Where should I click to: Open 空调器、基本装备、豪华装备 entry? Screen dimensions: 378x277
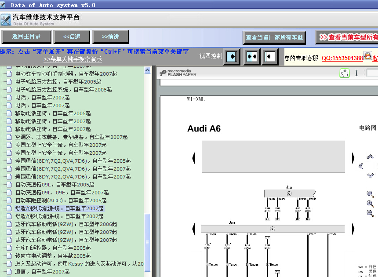click(71, 137)
